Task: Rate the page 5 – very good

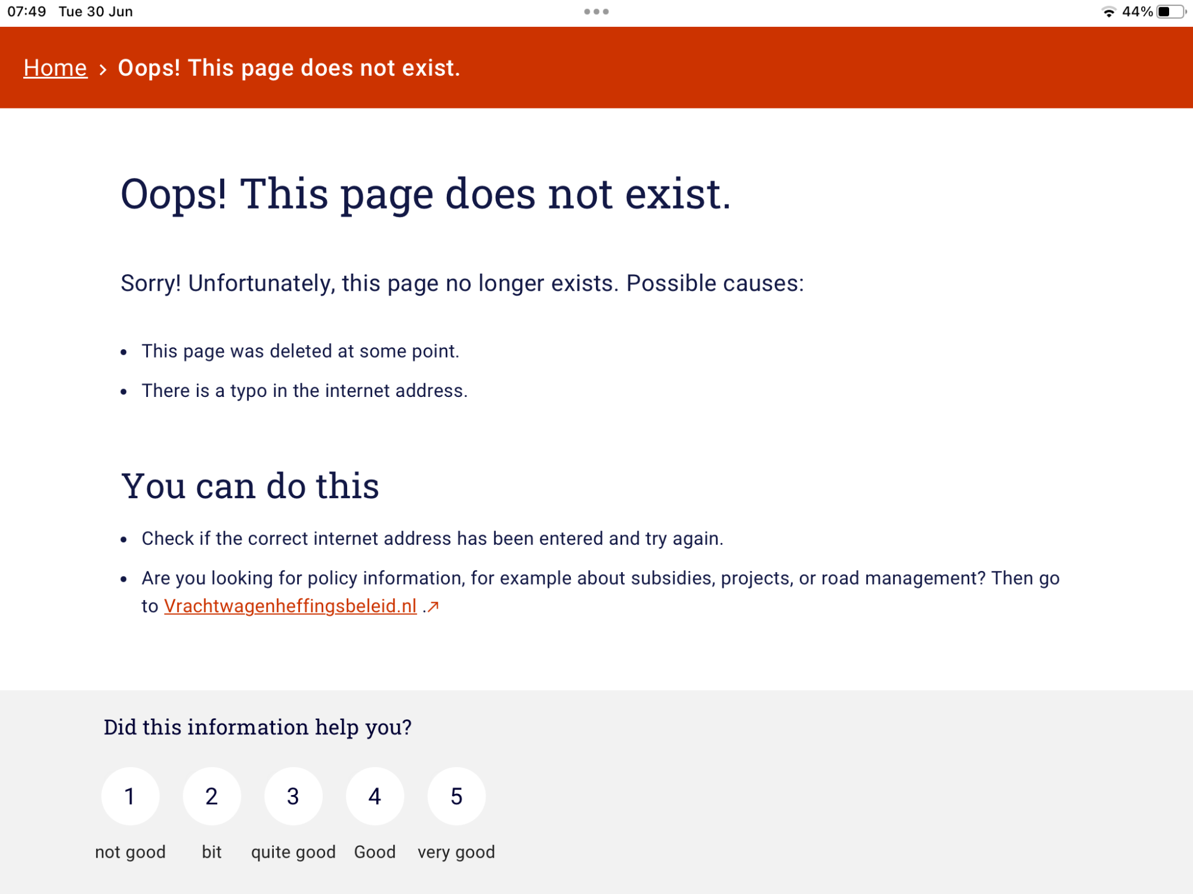Action: (456, 796)
